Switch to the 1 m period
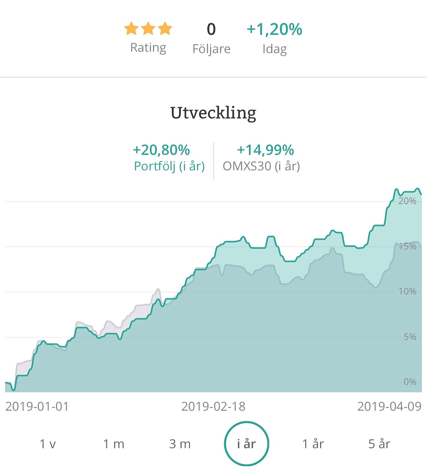Viewport: 427px width, 469px height. 114,444
